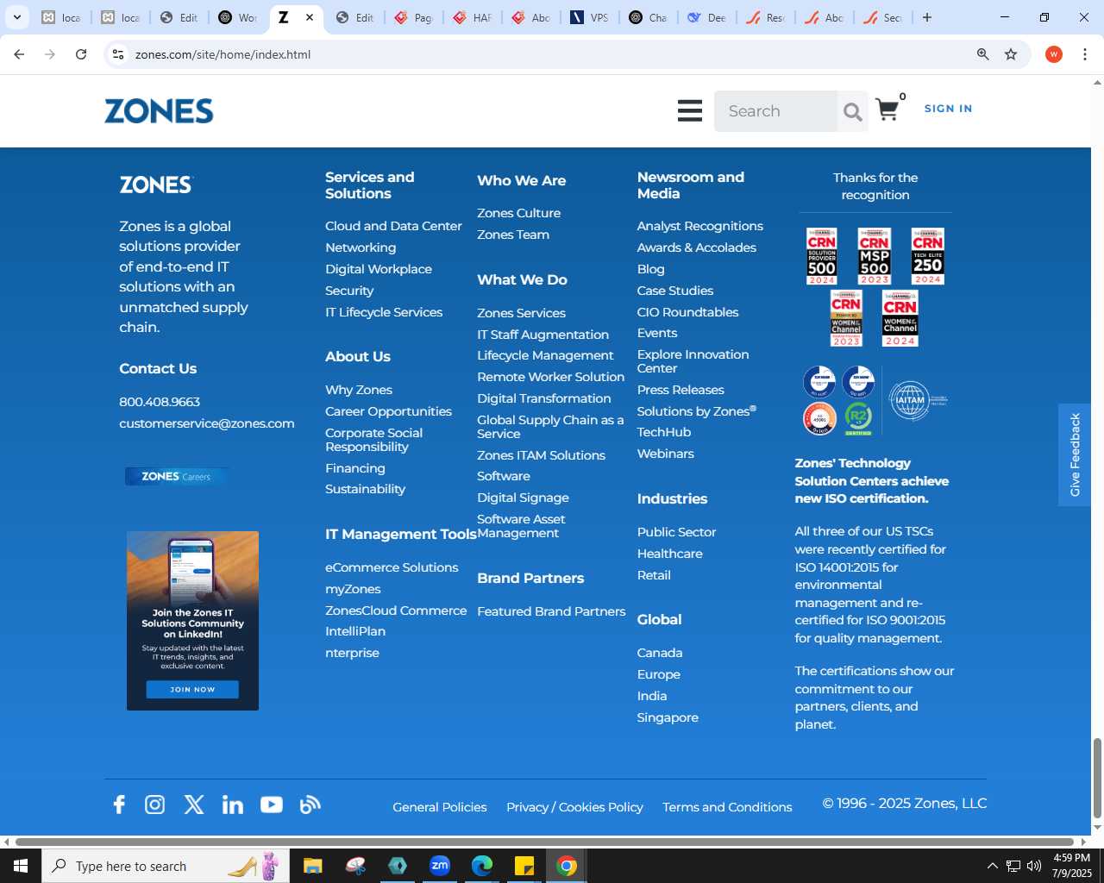This screenshot has width=1104, height=883.
Task: Open Chrome zoom magnifier icon
Action: click(982, 54)
